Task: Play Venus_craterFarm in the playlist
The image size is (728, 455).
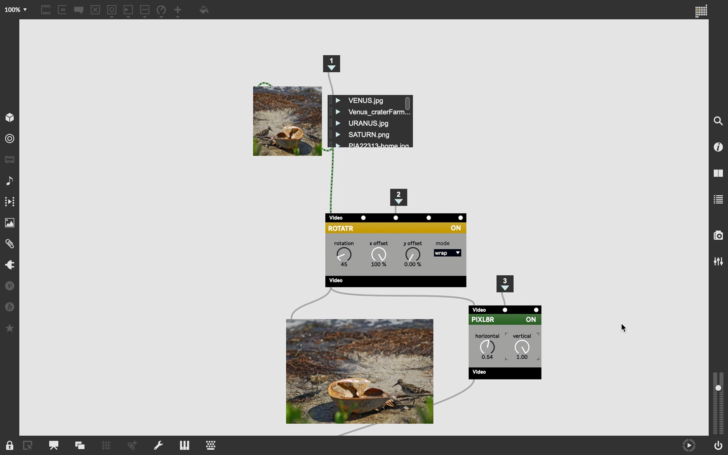Action: (x=338, y=112)
